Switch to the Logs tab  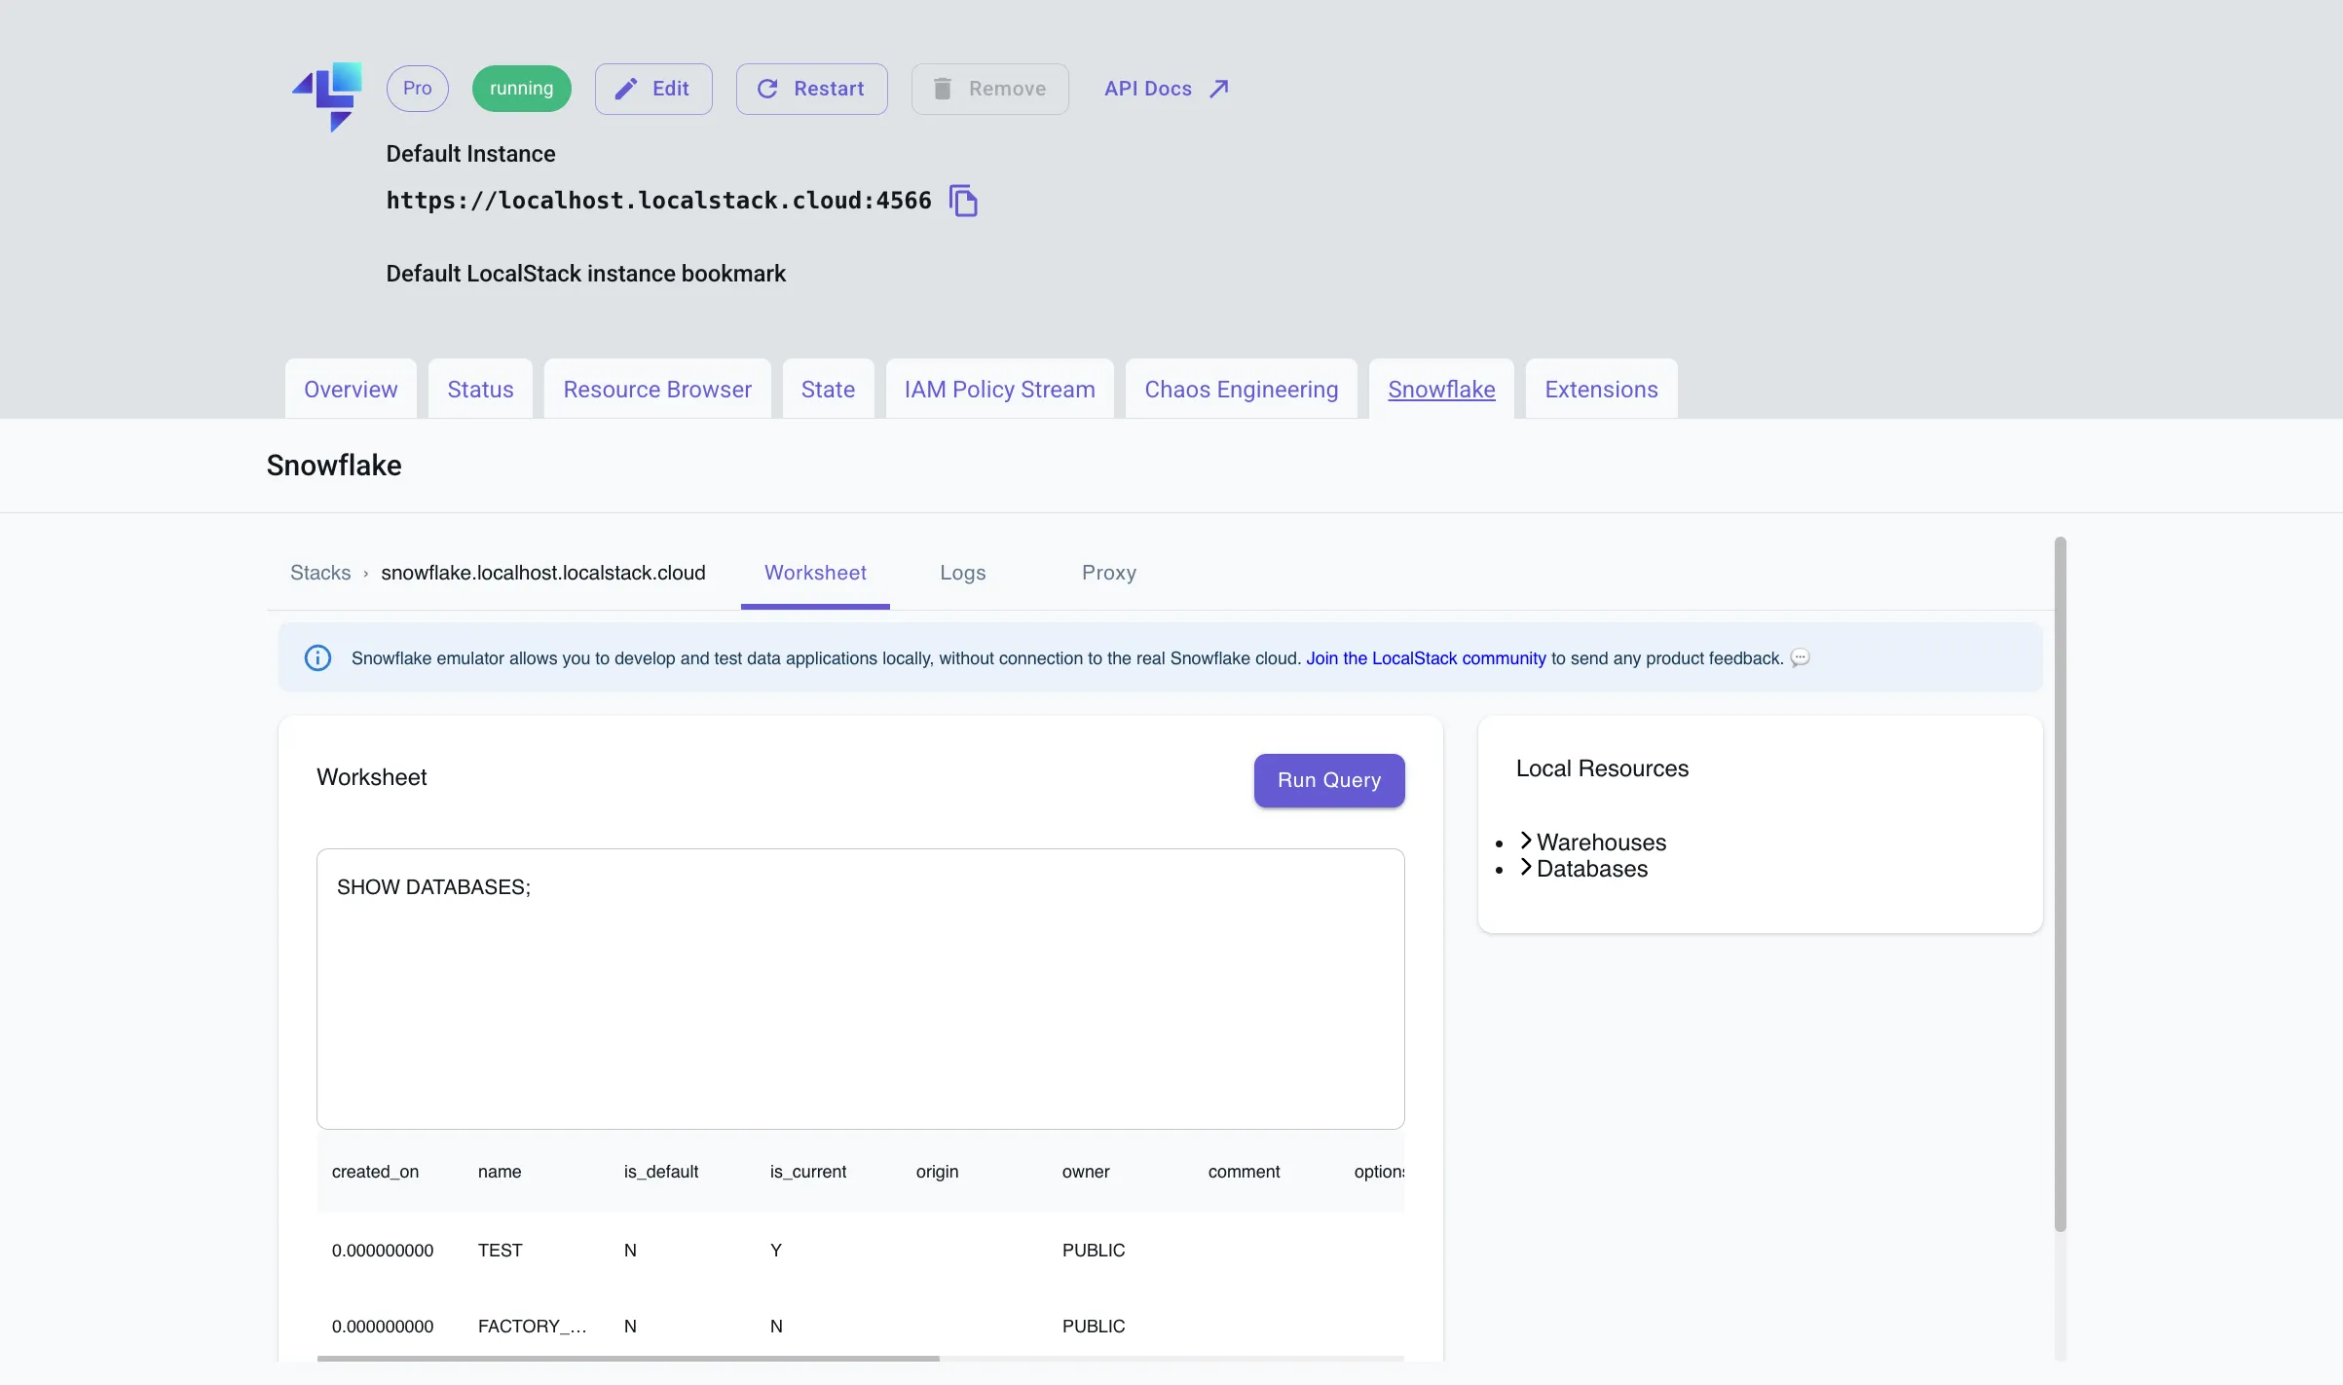tap(962, 573)
